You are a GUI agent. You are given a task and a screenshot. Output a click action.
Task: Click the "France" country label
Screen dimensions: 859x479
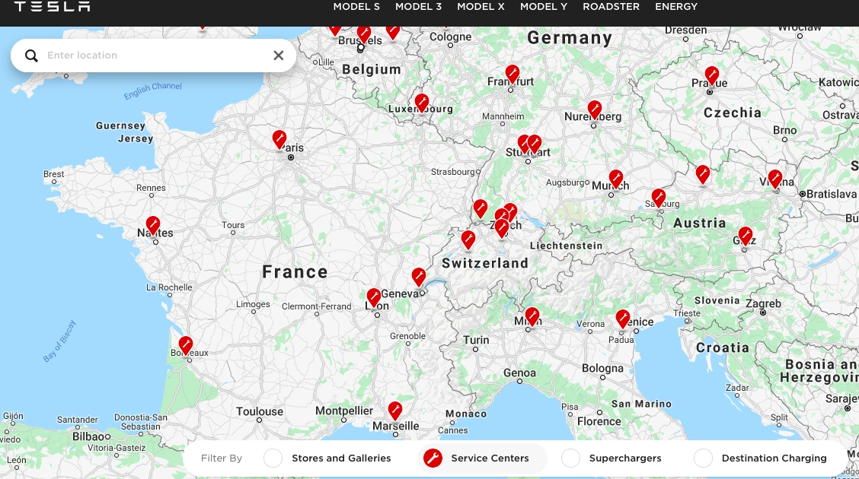click(295, 271)
